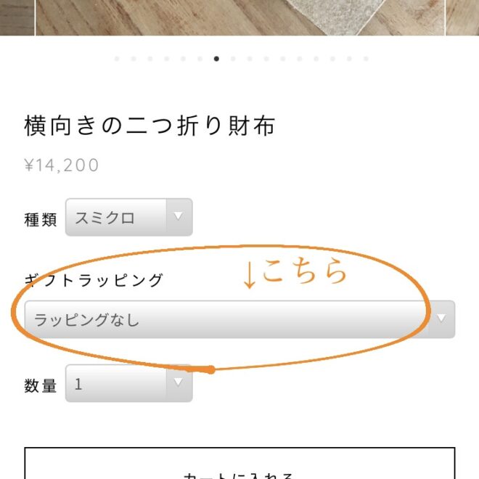Click the active dark carousel dot
Screen dimensions: 479x479
click(216, 59)
